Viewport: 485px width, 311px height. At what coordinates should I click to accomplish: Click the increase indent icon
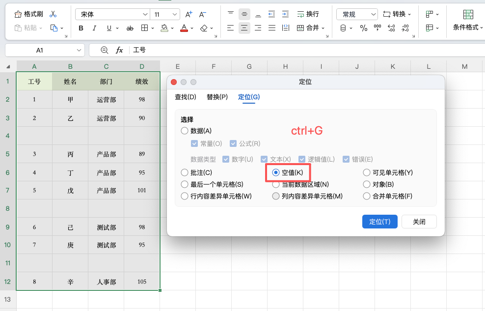point(285,14)
